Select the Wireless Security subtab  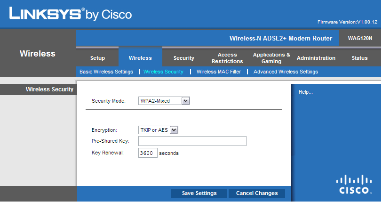tap(163, 72)
